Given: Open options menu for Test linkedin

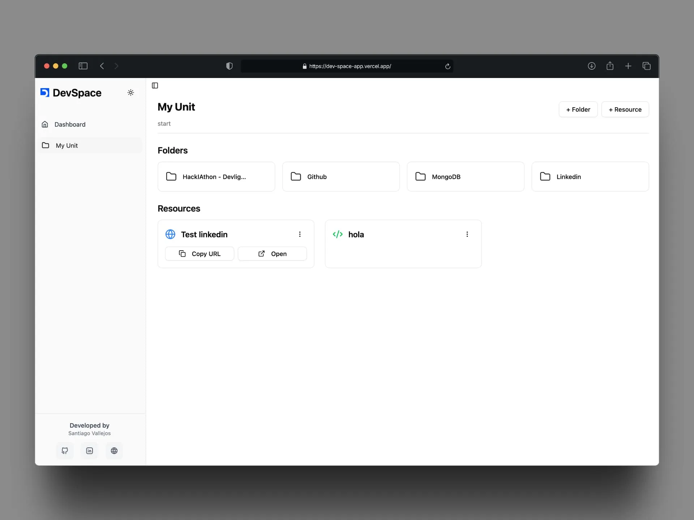Looking at the screenshot, I should point(300,234).
